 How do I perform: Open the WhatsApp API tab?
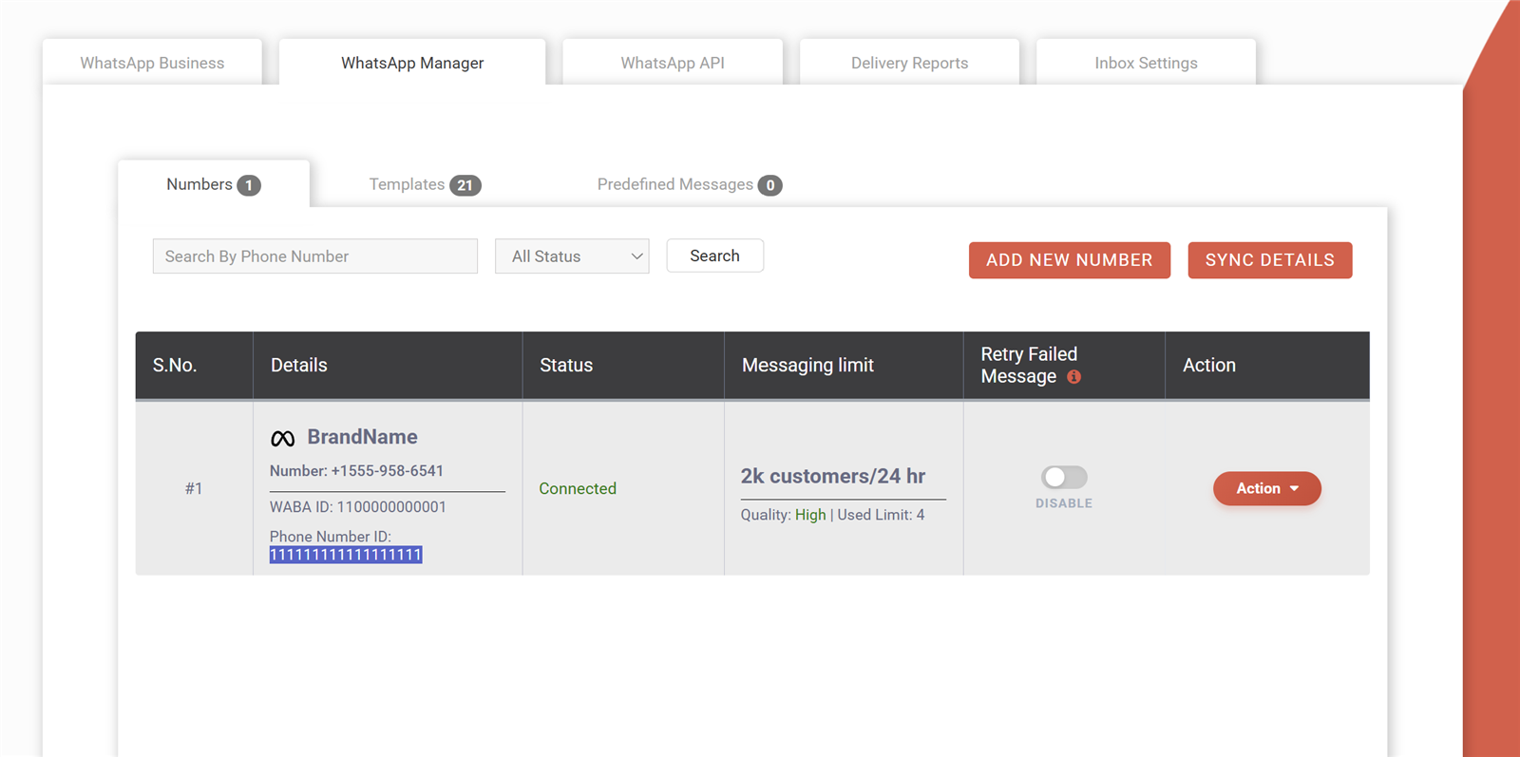coord(673,63)
